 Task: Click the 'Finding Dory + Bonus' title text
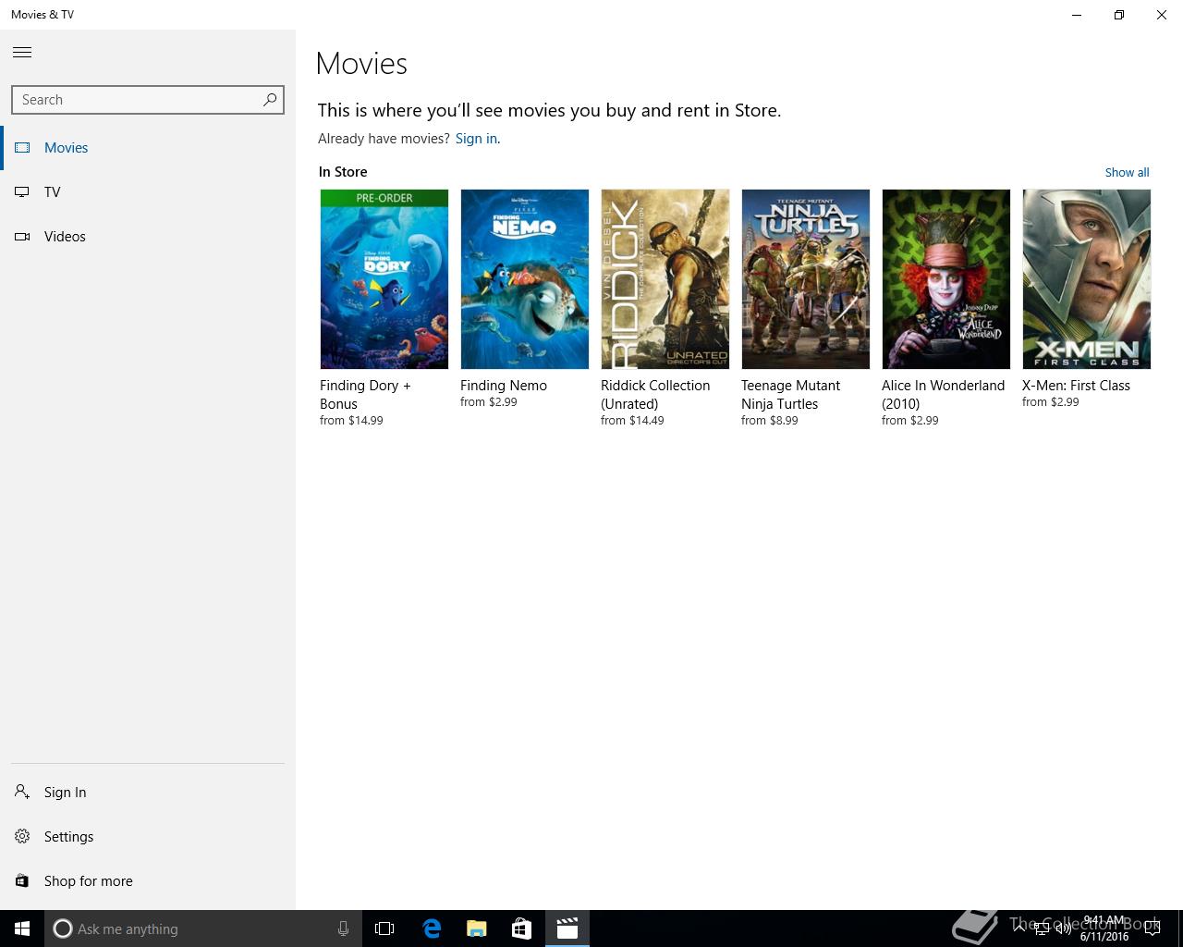click(365, 395)
